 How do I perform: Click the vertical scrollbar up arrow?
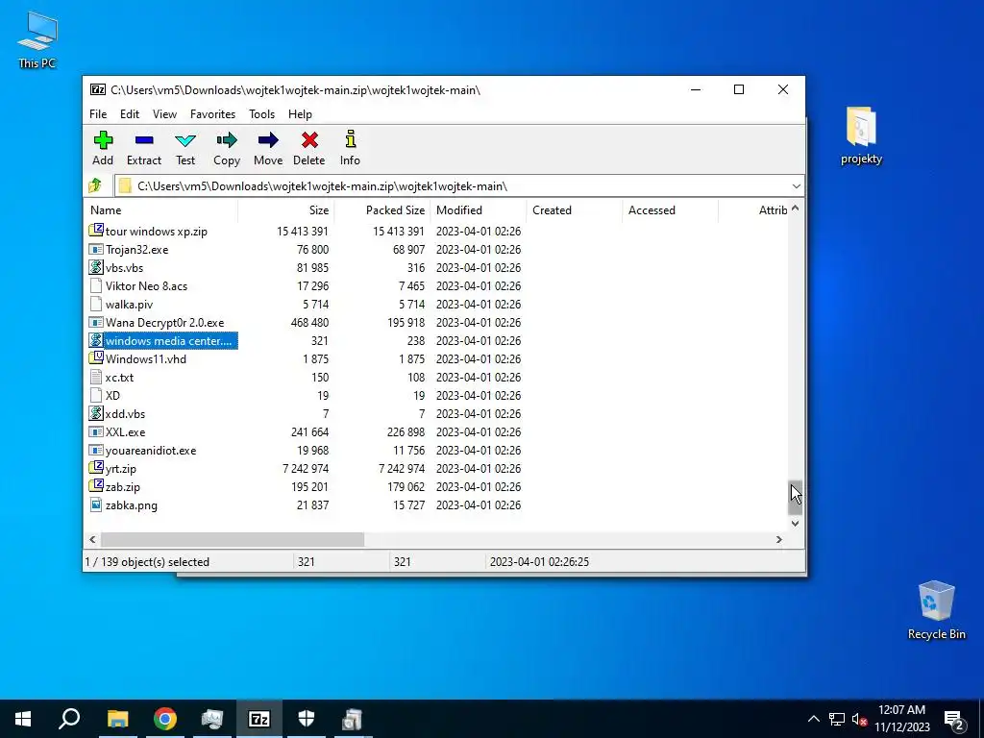795,209
